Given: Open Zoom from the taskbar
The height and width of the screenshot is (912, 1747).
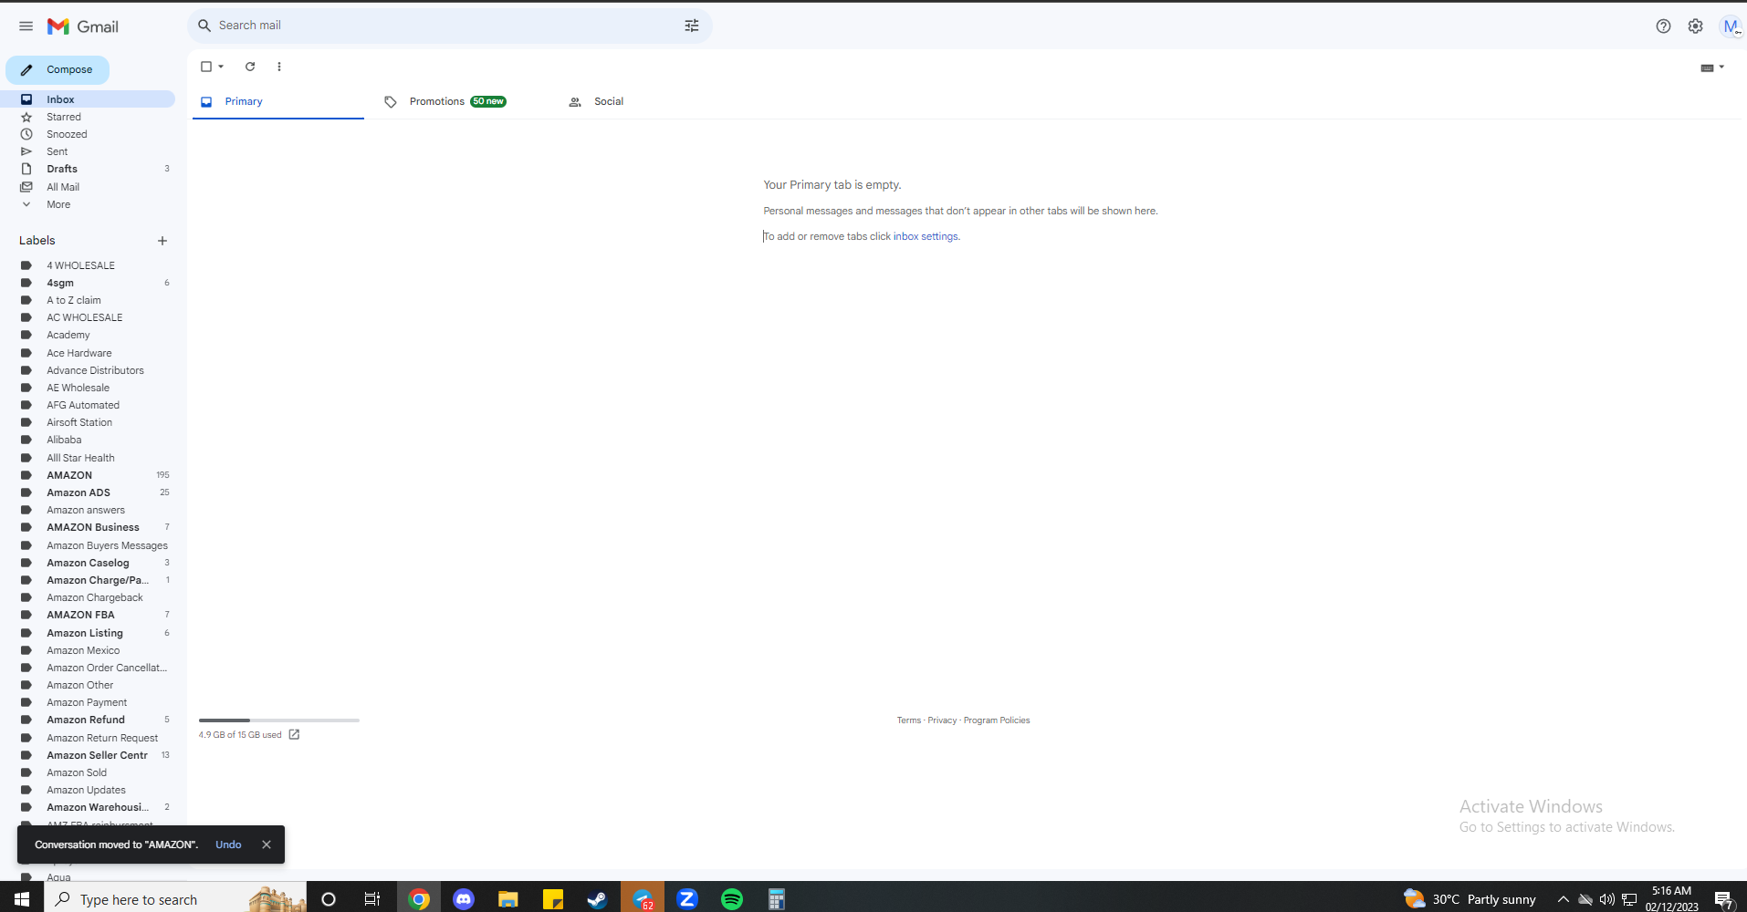Looking at the screenshot, I should coord(687,898).
